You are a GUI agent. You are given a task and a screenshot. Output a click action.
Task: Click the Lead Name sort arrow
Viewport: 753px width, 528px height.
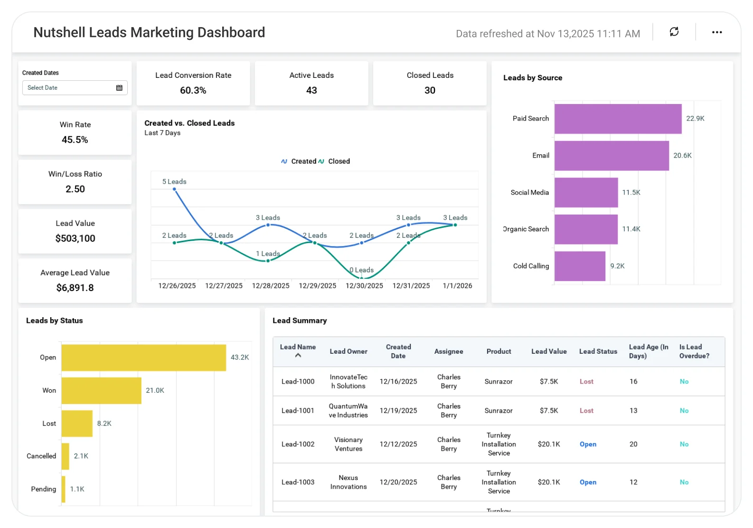(x=298, y=356)
